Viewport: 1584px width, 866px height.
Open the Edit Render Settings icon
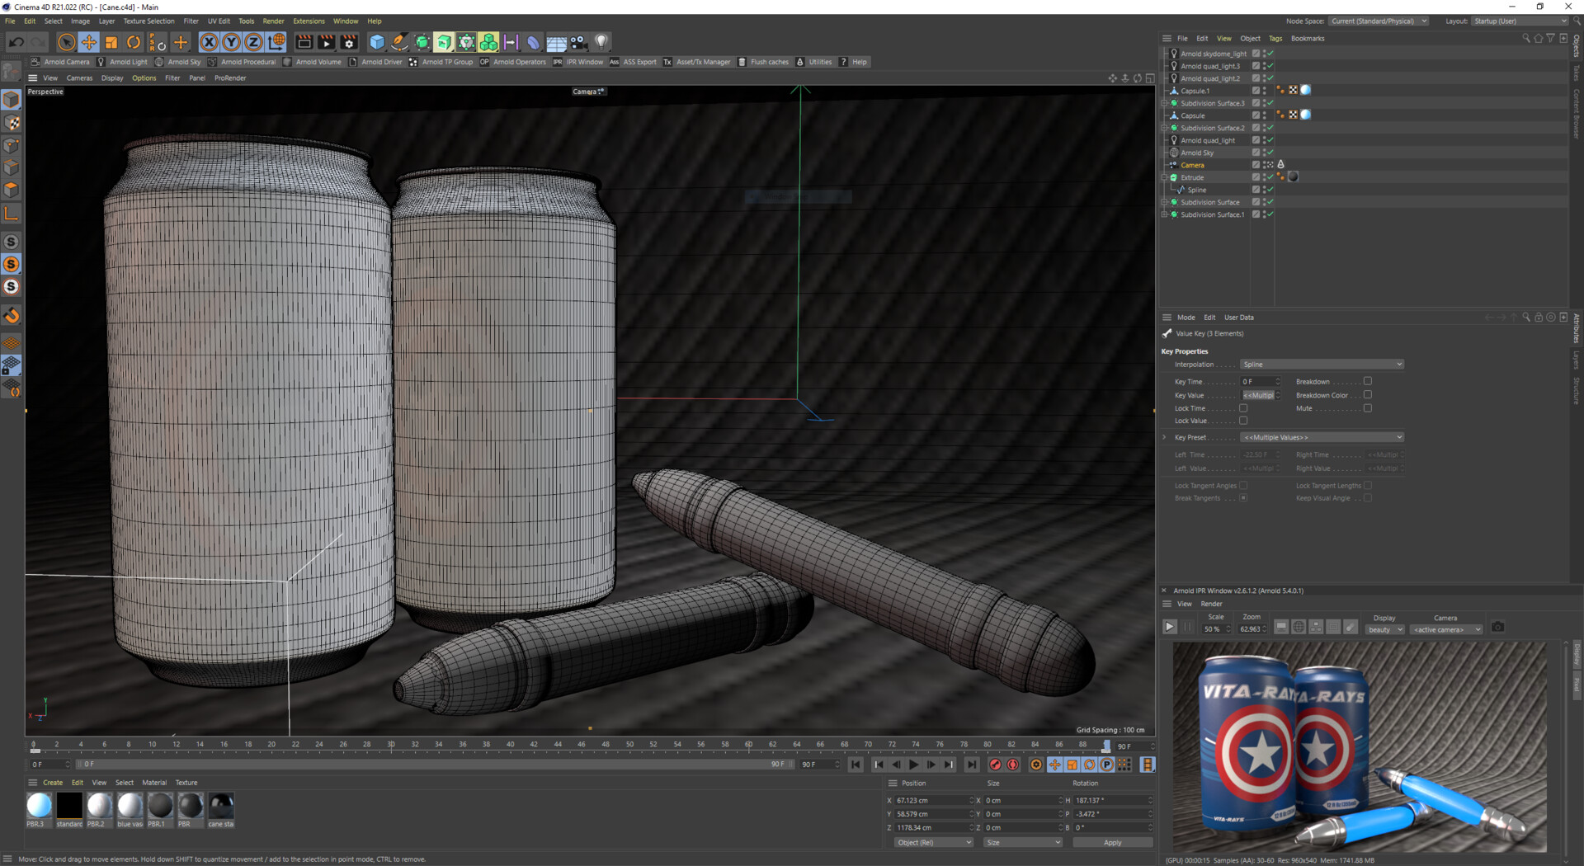tap(349, 42)
